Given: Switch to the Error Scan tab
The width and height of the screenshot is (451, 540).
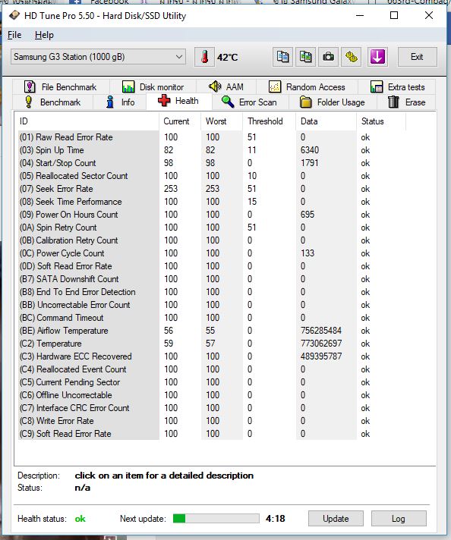Looking at the screenshot, I should [x=249, y=102].
